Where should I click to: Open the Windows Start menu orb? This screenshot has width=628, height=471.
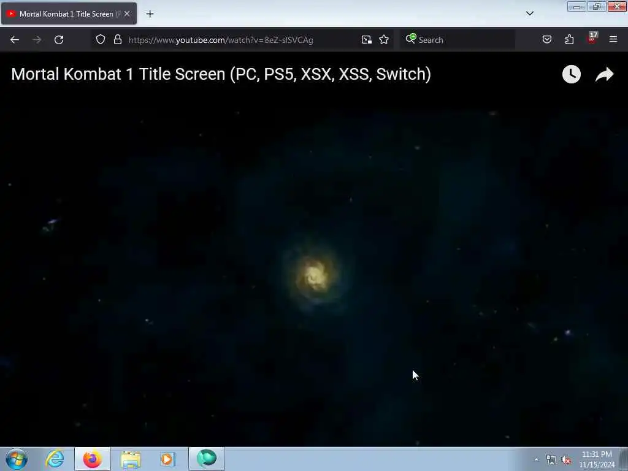(x=17, y=459)
